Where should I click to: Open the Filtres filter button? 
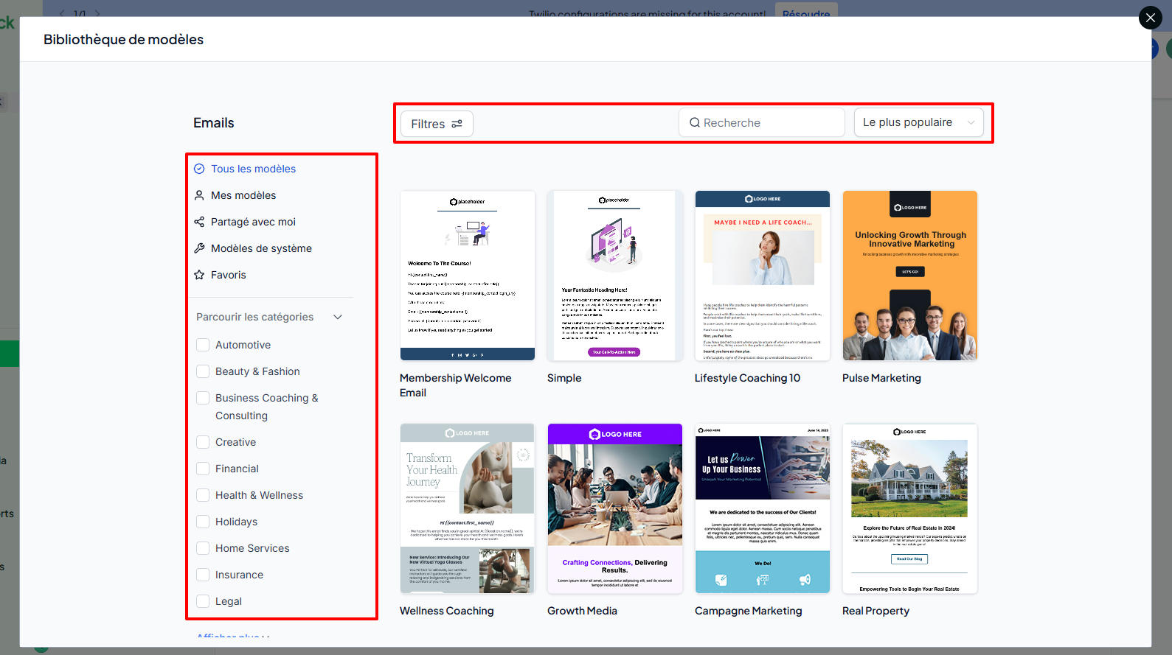click(437, 124)
